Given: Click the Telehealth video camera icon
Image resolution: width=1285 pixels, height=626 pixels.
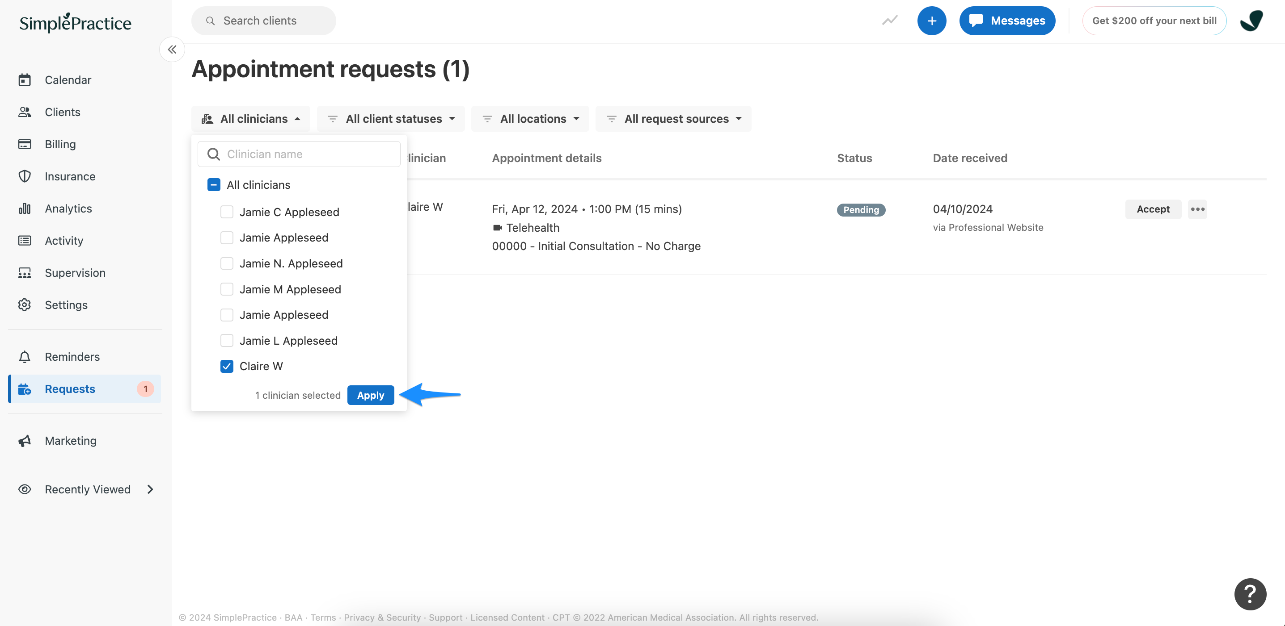Looking at the screenshot, I should click(497, 228).
